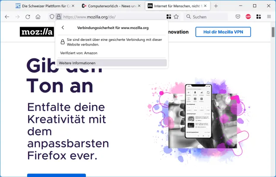Image resolution: width=276 pixels, height=177 pixels.
Task: Minimize the Firefox window
Action: pos(241,6)
